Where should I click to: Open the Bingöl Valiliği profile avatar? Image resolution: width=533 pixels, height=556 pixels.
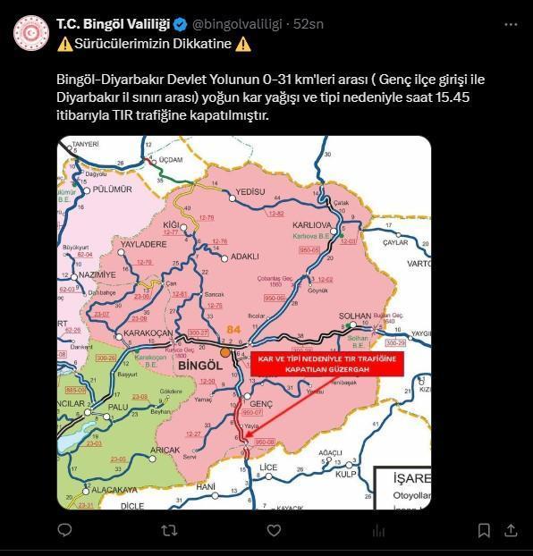click(31, 33)
